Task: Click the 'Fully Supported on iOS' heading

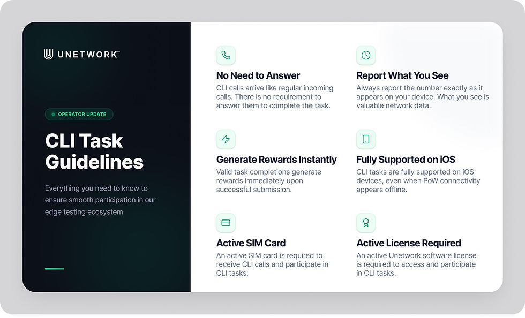Action: tap(406, 160)
